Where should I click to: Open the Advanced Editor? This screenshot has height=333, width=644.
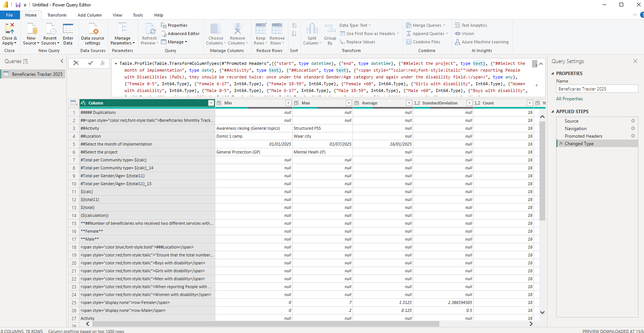click(x=180, y=34)
